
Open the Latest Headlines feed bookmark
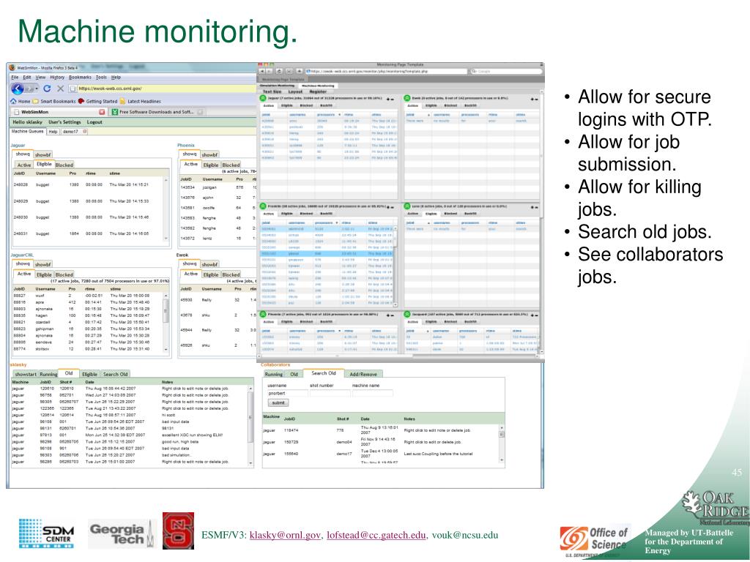pos(140,101)
